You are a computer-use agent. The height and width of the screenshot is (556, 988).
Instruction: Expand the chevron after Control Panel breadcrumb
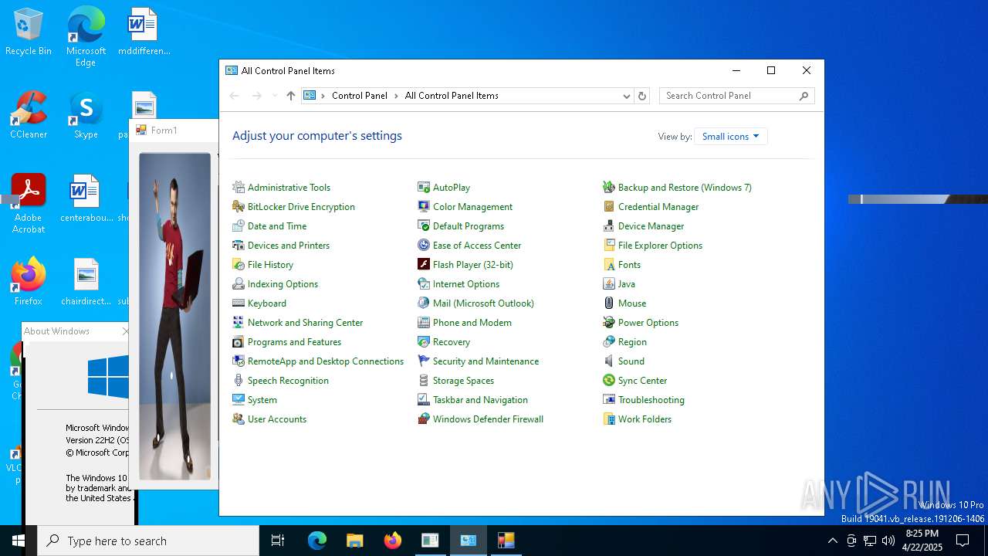pos(397,96)
